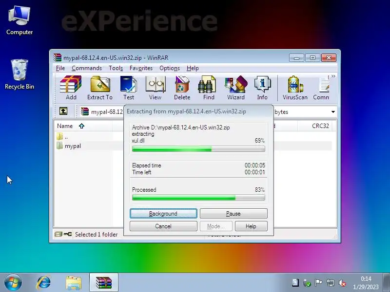Image resolution: width=390 pixels, height=292 pixels.
Task: Start VirusScan on the archive
Action: [295, 88]
